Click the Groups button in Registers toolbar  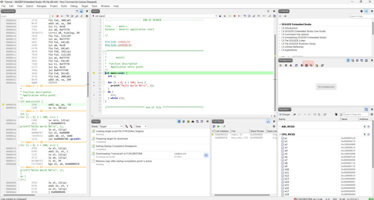tap(284, 114)
